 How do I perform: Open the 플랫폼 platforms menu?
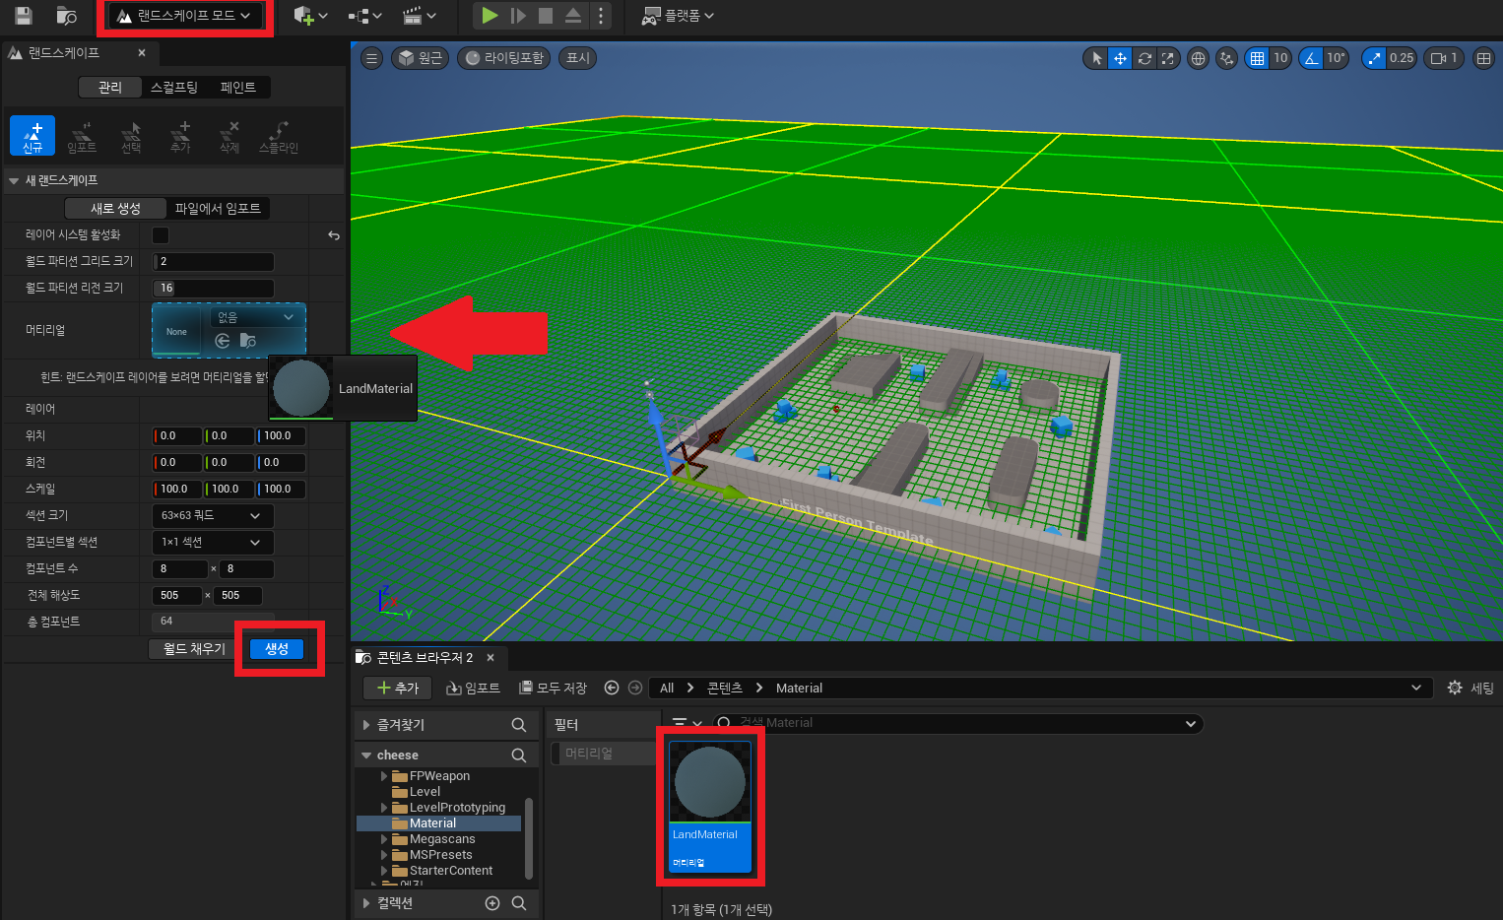click(679, 16)
